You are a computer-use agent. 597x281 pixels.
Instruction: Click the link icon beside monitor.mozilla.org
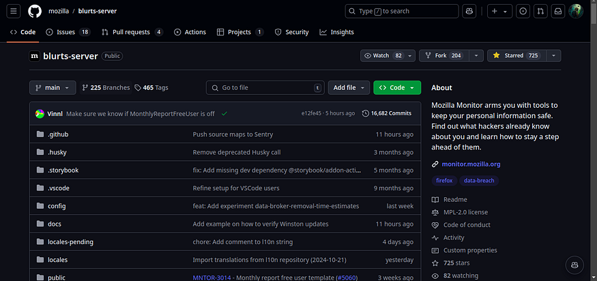point(435,164)
